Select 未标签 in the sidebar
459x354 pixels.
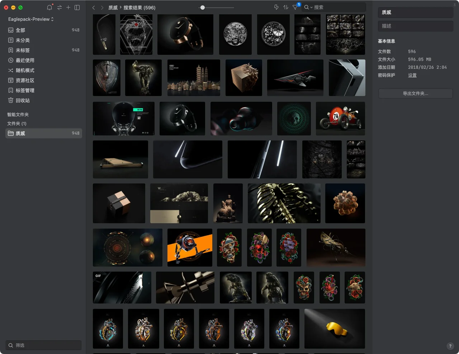point(44,50)
